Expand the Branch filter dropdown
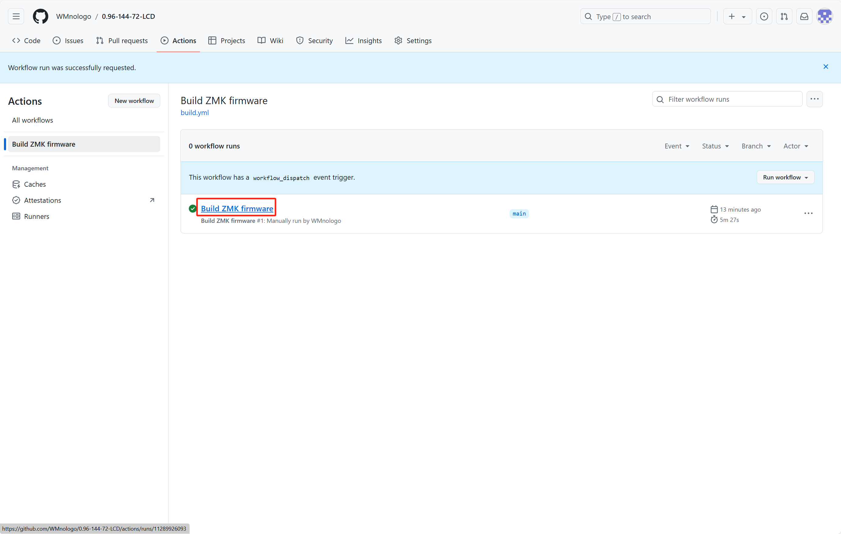The image size is (841, 534). [756, 146]
